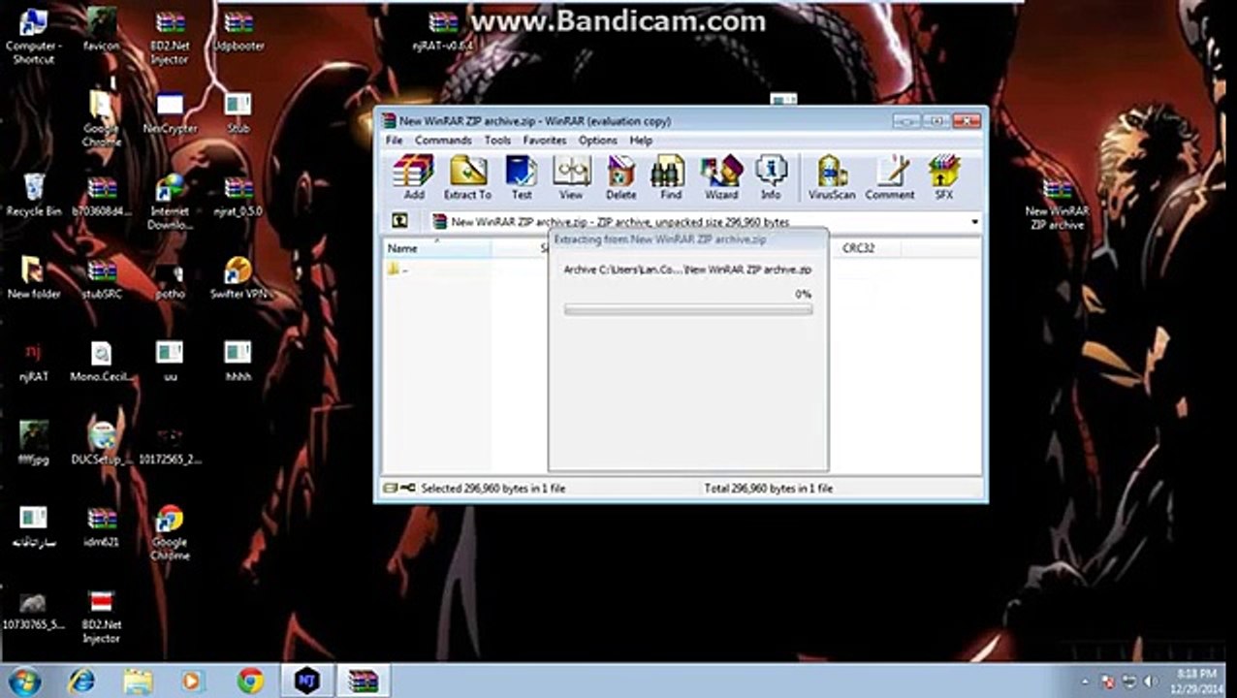Select the stubSRC desktop archive
1237x698 pixels.
101,277
